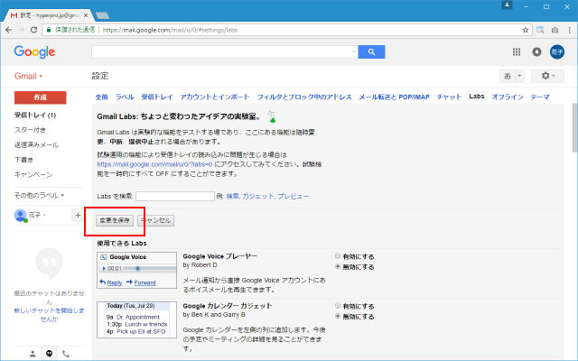
Task: Open the チャット settings tab
Action: [449, 97]
